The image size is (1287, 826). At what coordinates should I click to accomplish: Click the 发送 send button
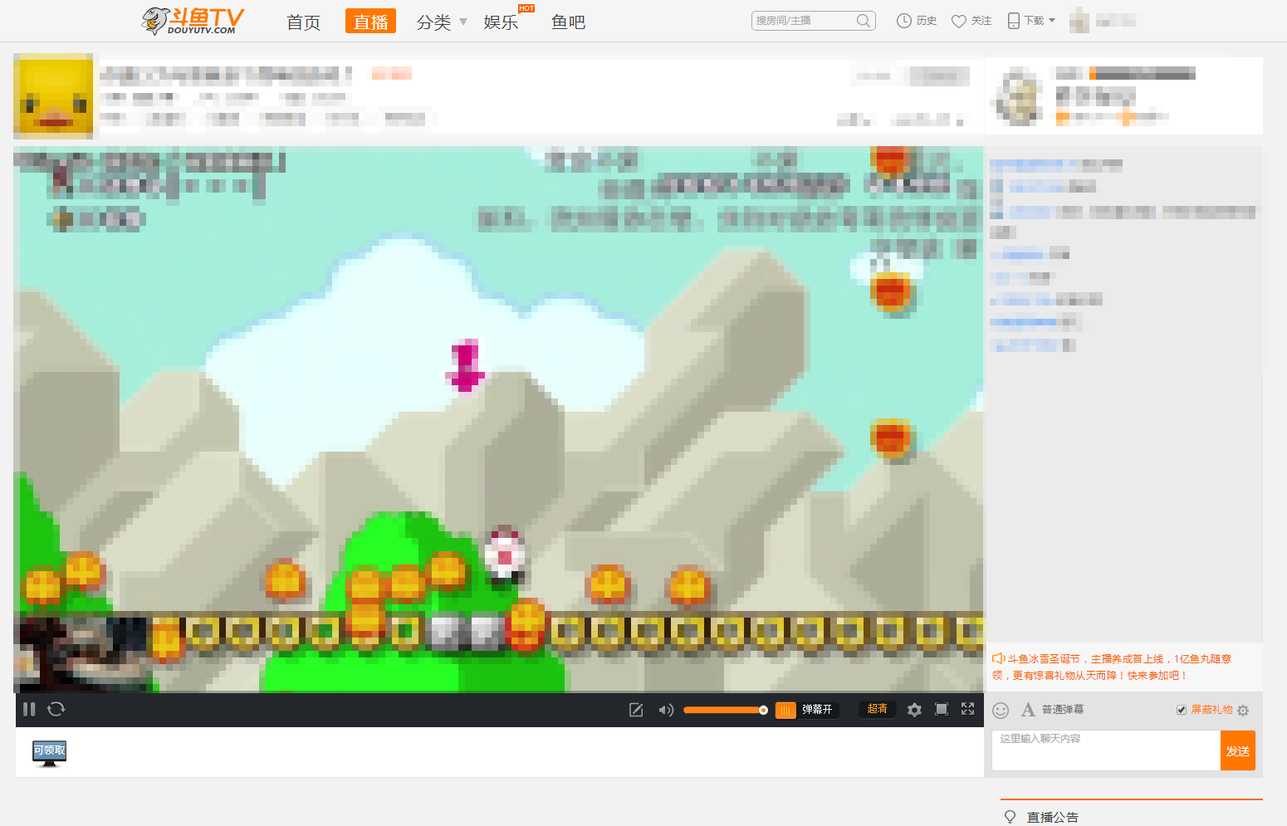[x=1238, y=750]
